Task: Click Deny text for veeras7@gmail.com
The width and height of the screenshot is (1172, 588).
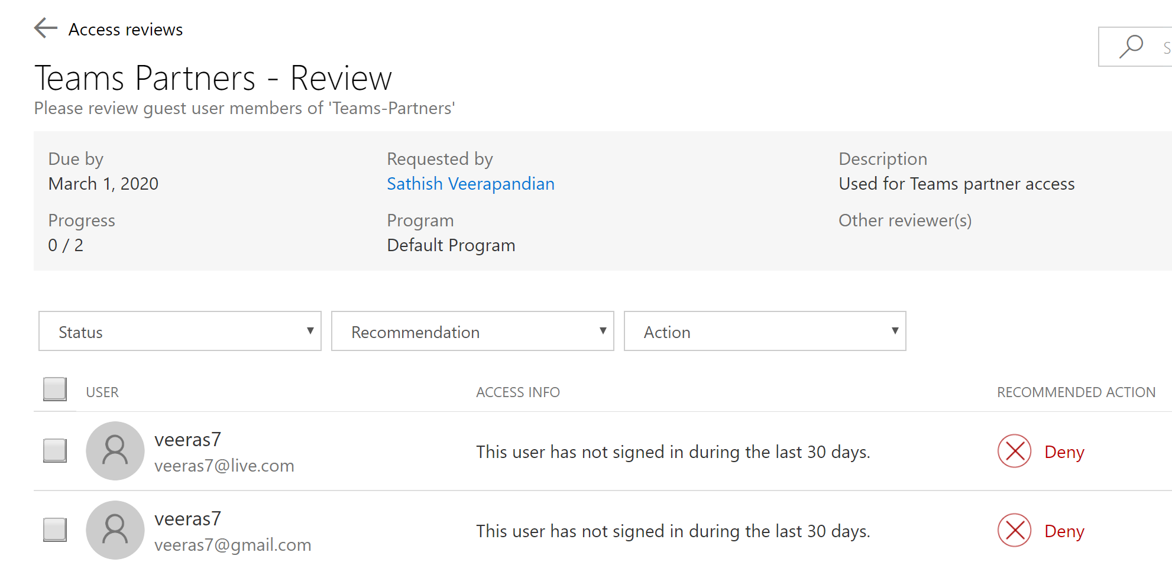Action: pyautogui.click(x=1064, y=531)
